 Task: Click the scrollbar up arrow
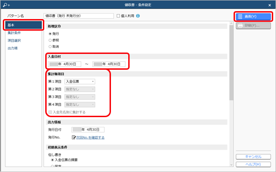pyautogui.click(x=231, y=23)
